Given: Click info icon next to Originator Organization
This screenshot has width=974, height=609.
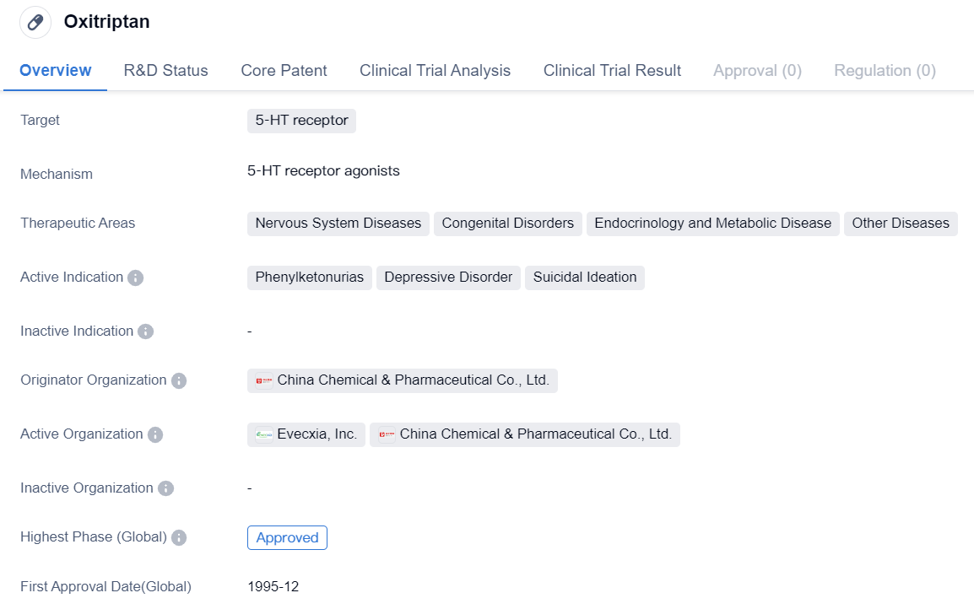Looking at the screenshot, I should (179, 380).
